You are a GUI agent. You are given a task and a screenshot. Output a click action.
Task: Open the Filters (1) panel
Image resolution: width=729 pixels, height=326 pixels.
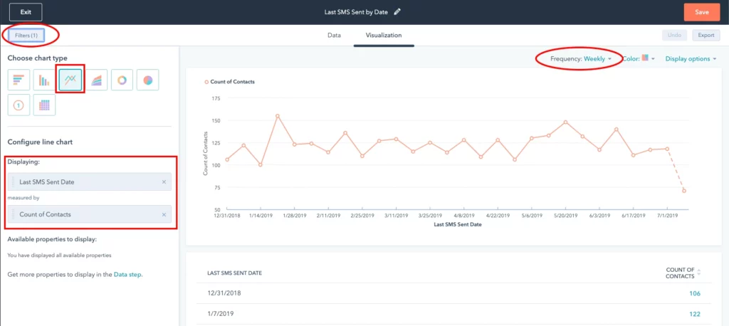pyautogui.click(x=26, y=36)
